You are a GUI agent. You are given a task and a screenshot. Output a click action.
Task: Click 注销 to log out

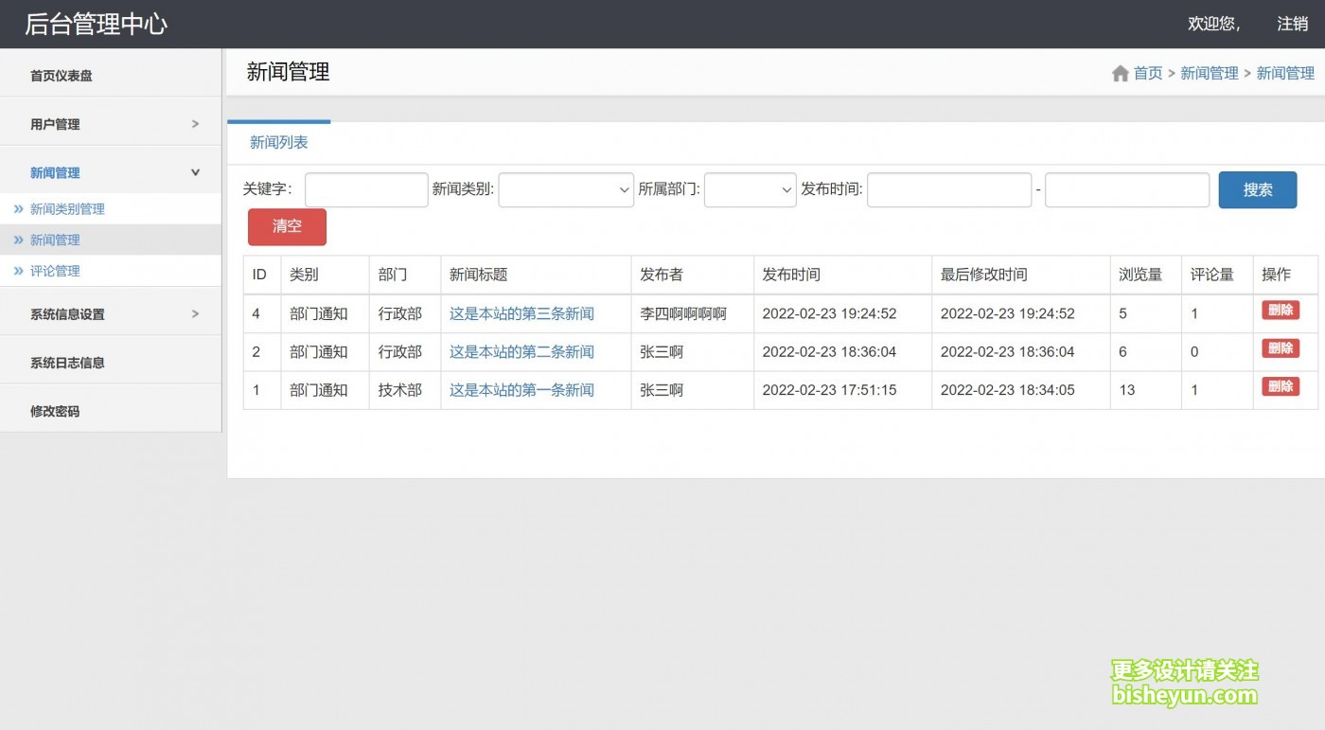1291,23
